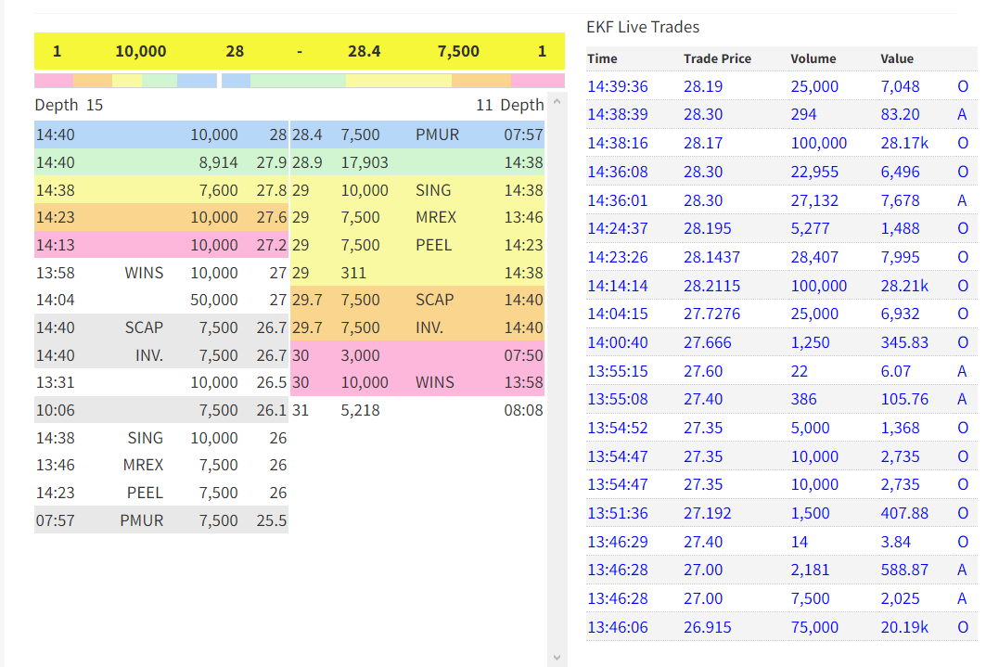Screen dimensions: 986x667
Task: Click the ask volume "5,218" at 31
Action: click(360, 411)
